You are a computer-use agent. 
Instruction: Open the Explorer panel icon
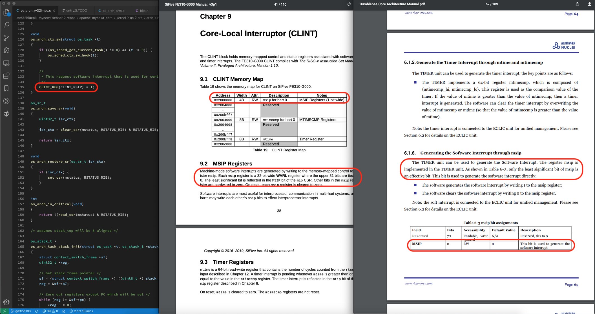coord(6,13)
